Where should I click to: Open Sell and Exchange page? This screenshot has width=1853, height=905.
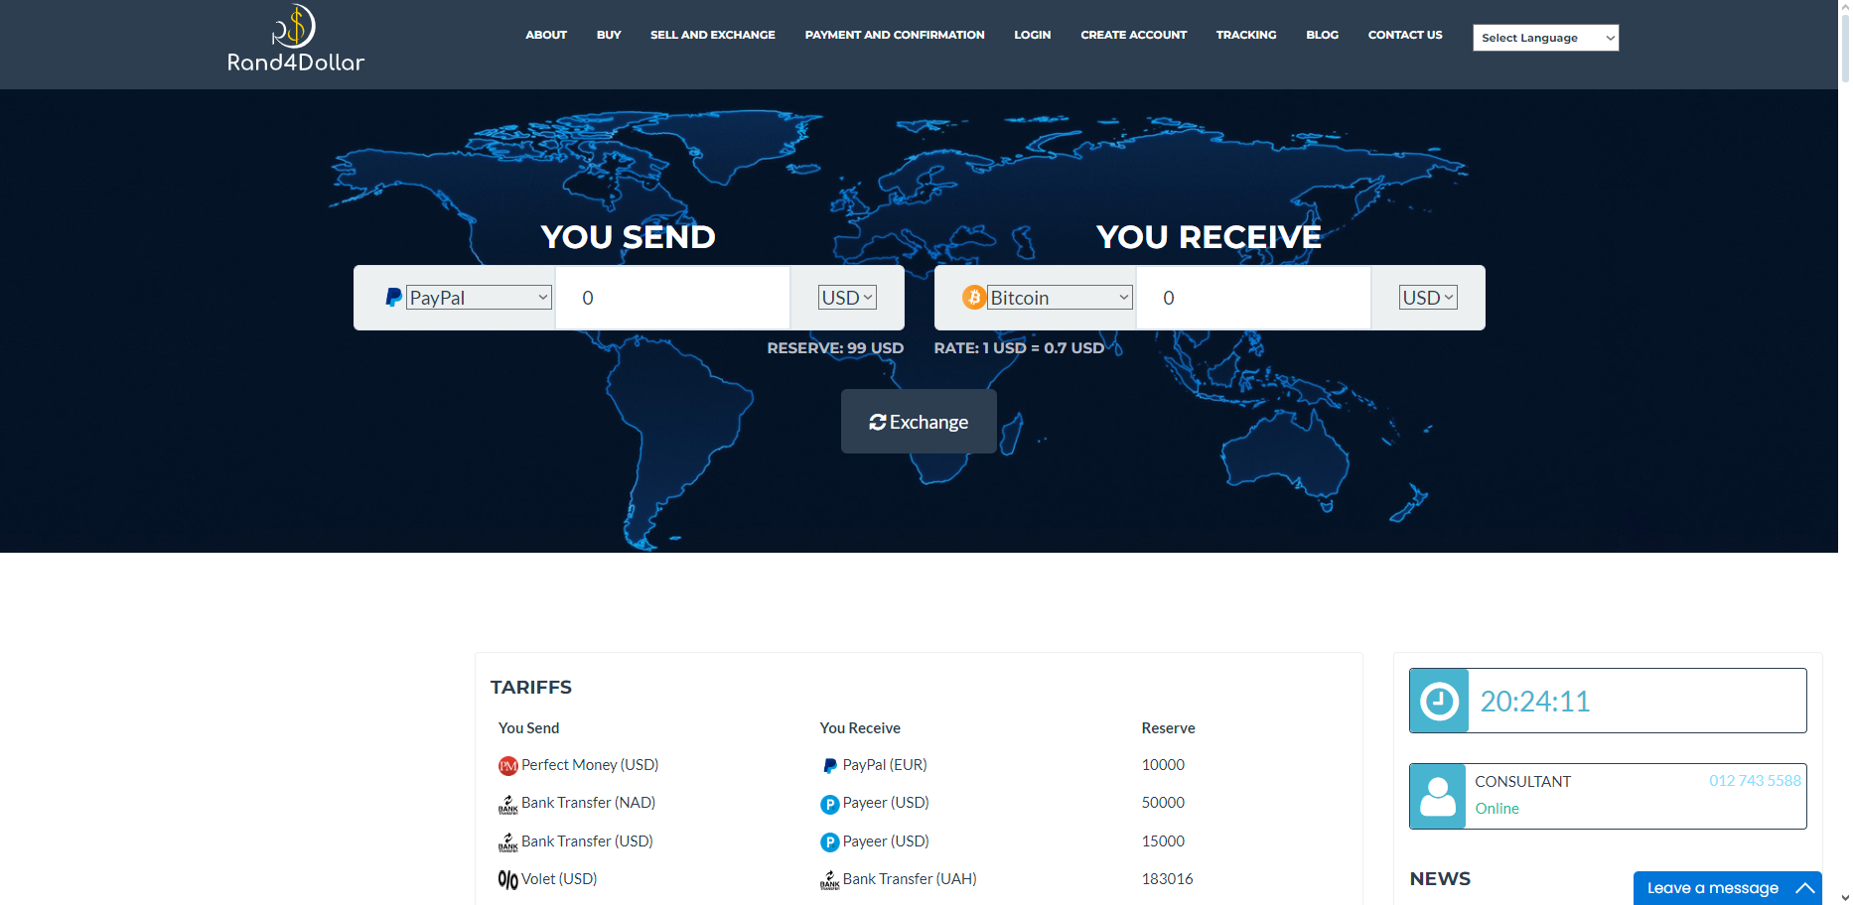(713, 35)
